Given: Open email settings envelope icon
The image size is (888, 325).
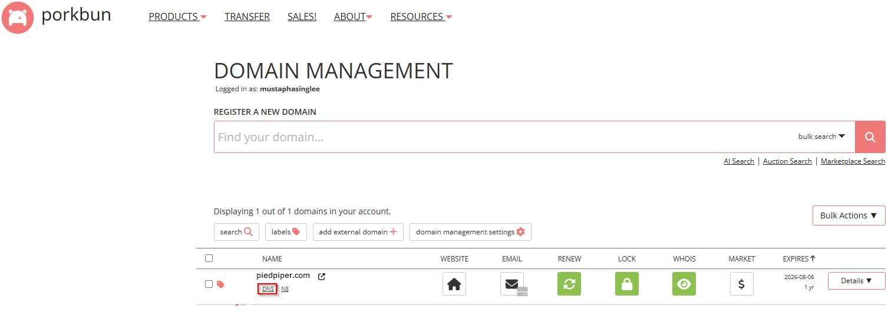Looking at the screenshot, I should tap(511, 284).
